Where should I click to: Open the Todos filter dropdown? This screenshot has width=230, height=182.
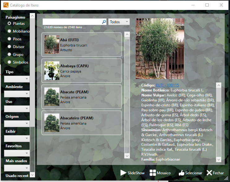click(119, 22)
